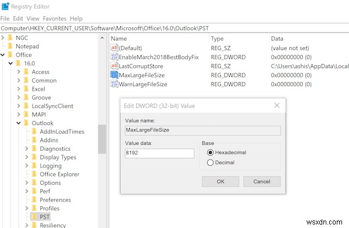
Task: Expand the Excel key chevron
Action: [x=19, y=89]
